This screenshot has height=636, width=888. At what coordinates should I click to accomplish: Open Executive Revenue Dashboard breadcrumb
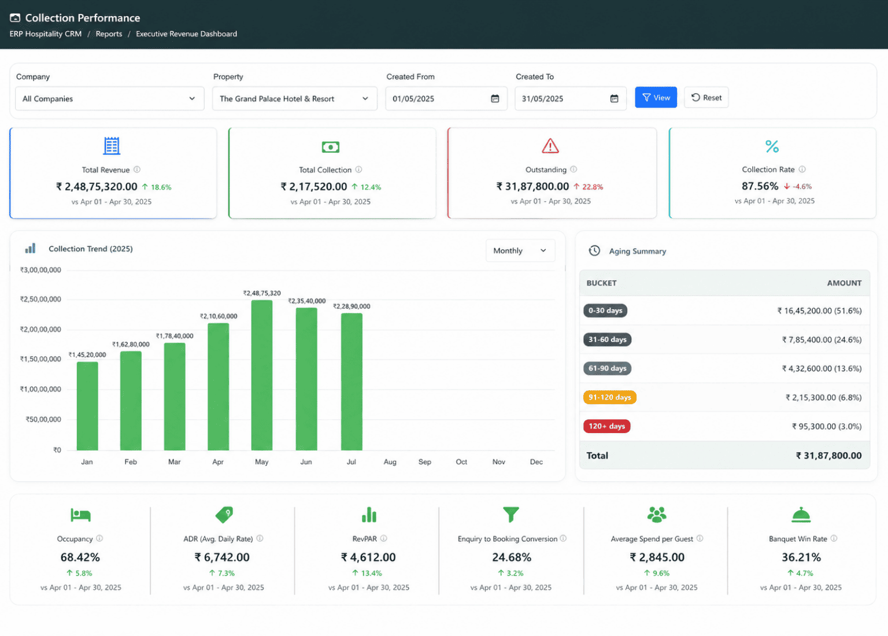[x=186, y=34]
